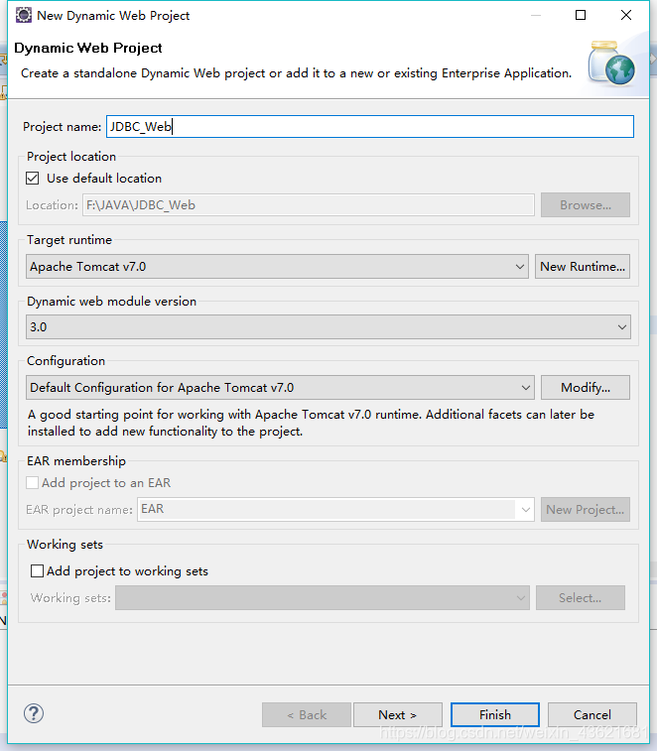Click the disabled Add project to an EAR checkbox
The height and width of the screenshot is (751, 657).
coord(33,482)
